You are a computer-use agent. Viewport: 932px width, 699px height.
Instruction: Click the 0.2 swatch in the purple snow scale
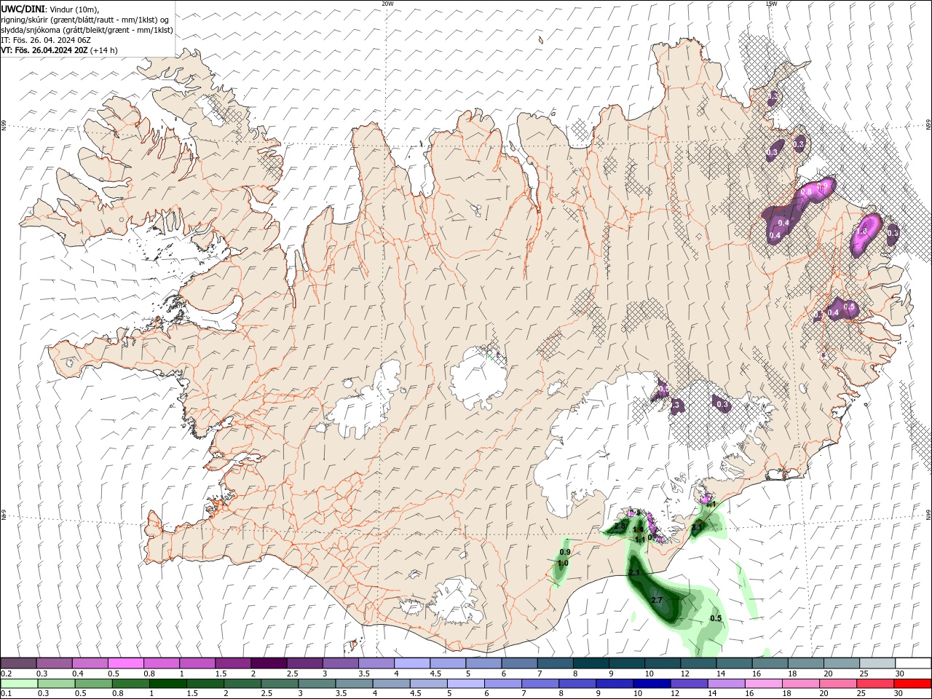click(x=18, y=663)
